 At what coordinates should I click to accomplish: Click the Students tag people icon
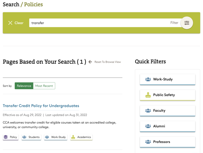24,137
